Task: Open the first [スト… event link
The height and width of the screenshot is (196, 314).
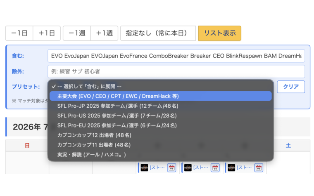Action: pos(157,168)
